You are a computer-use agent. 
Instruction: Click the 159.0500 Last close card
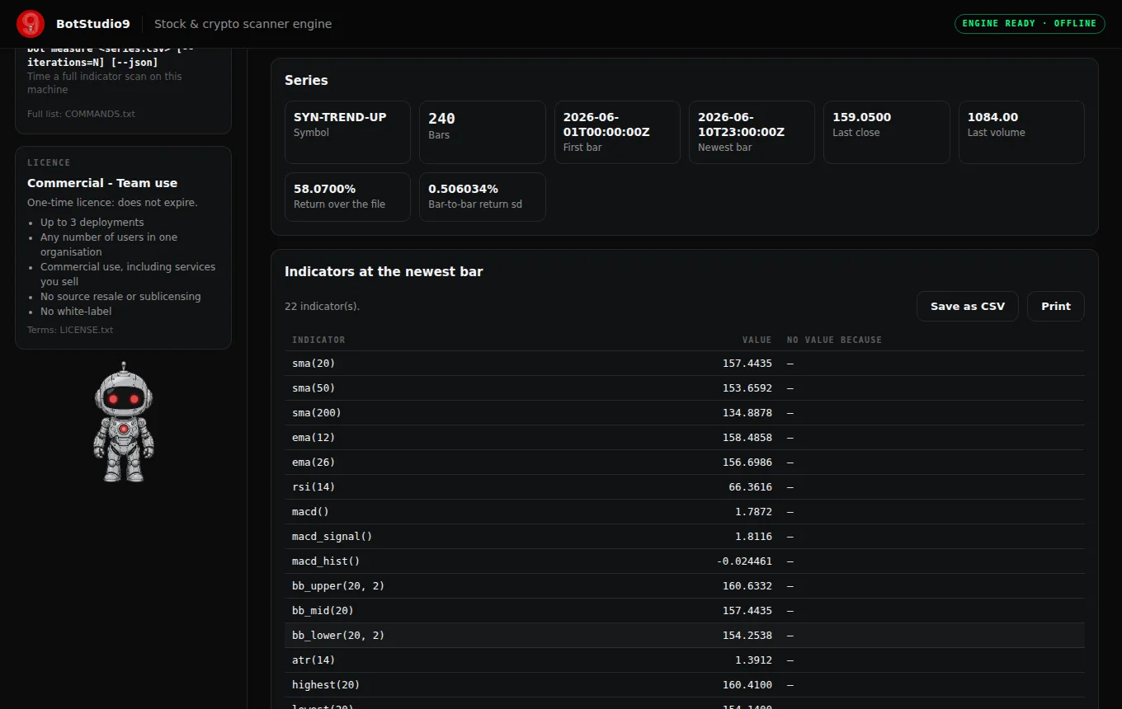click(x=887, y=132)
